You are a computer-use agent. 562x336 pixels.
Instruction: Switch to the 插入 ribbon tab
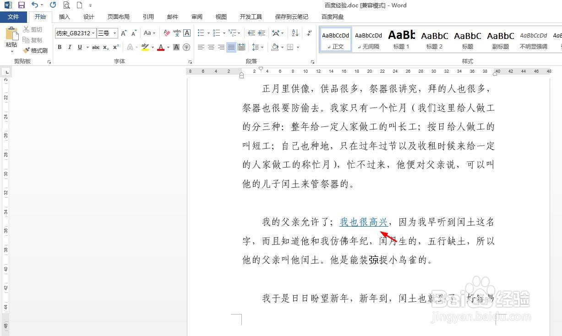click(64, 16)
